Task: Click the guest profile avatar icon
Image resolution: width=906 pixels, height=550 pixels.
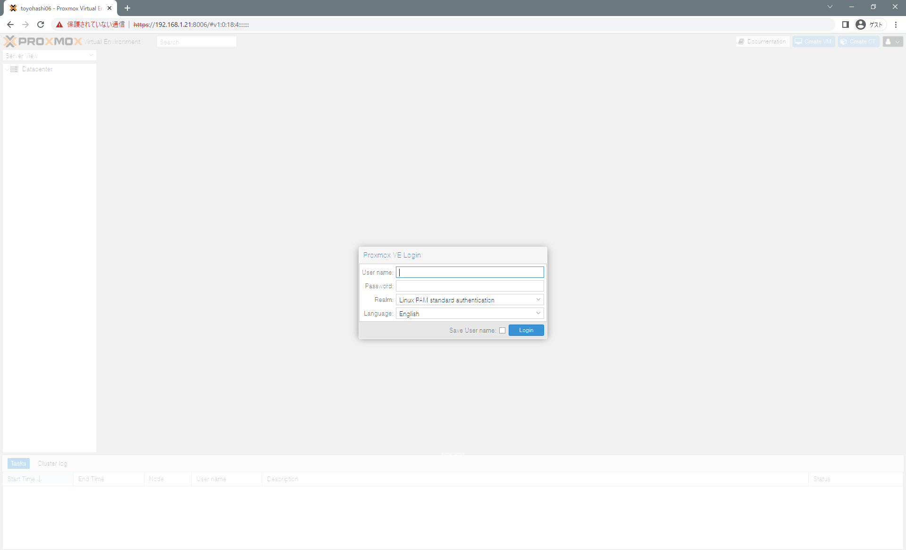Action: (861, 25)
